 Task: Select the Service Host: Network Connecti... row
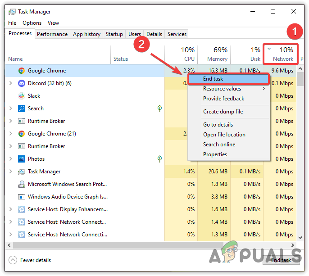pyautogui.click(x=151, y=235)
